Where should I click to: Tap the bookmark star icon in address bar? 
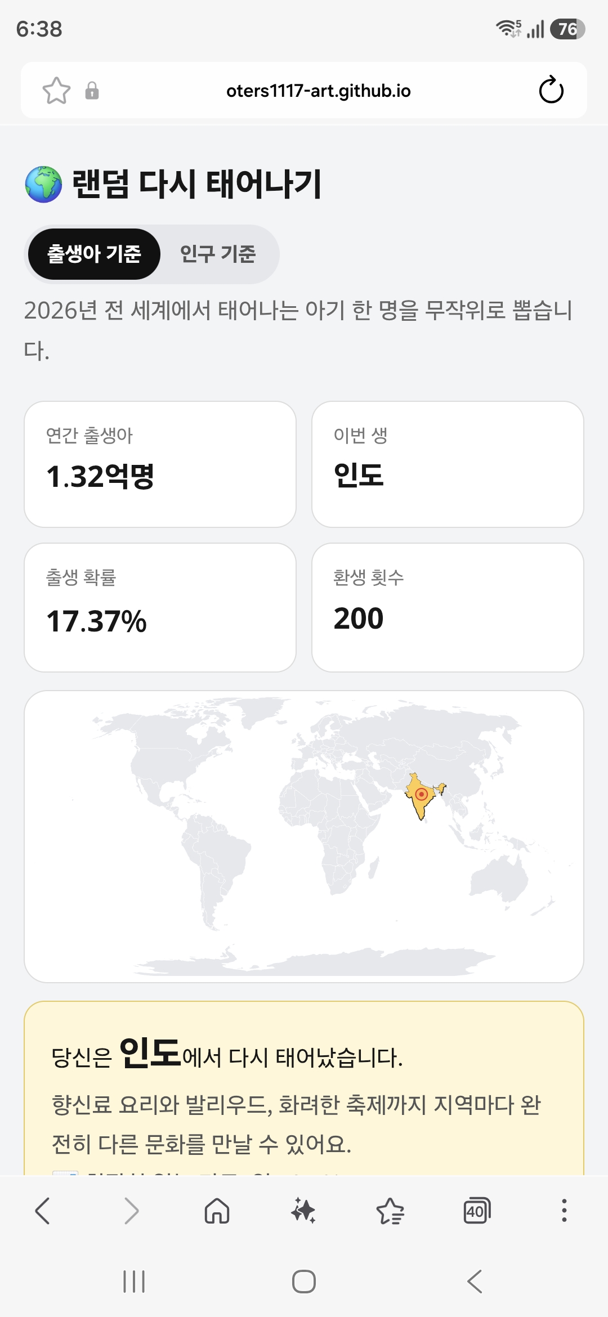click(x=56, y=91)
